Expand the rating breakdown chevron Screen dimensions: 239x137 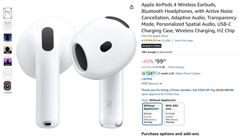[x=159, y=41]
